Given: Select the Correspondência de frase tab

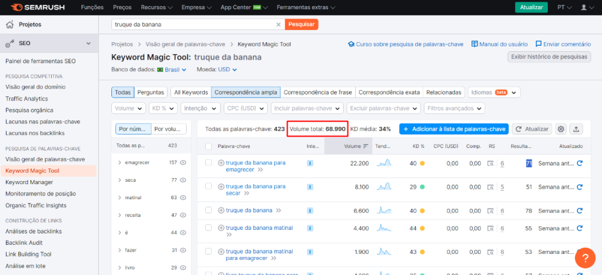Looking at the screenshot, I should (318, 93).
